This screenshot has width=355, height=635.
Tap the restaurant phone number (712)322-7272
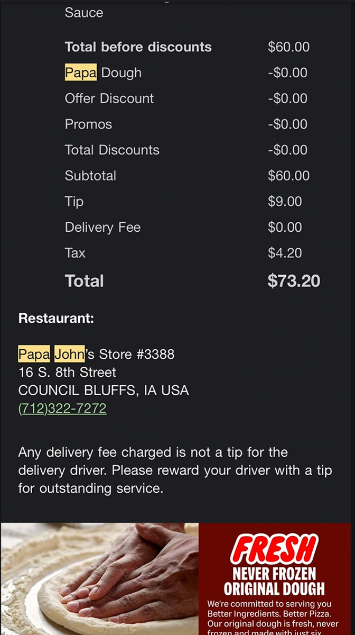pyautogui.click(x=62, y=409)
